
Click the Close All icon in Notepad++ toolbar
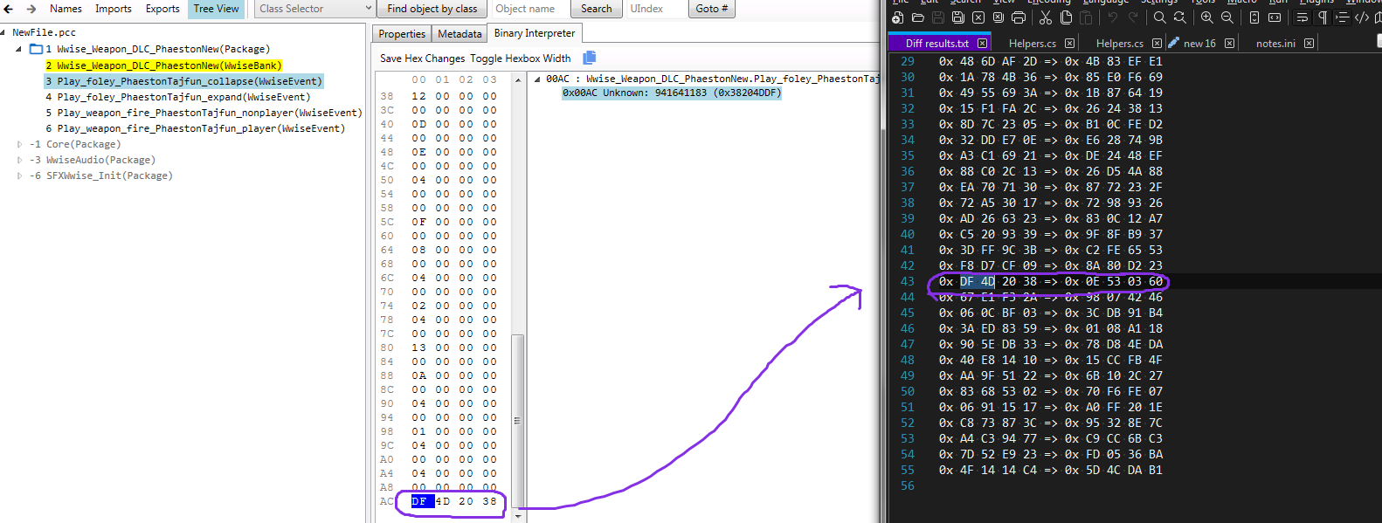click(998, 17)
